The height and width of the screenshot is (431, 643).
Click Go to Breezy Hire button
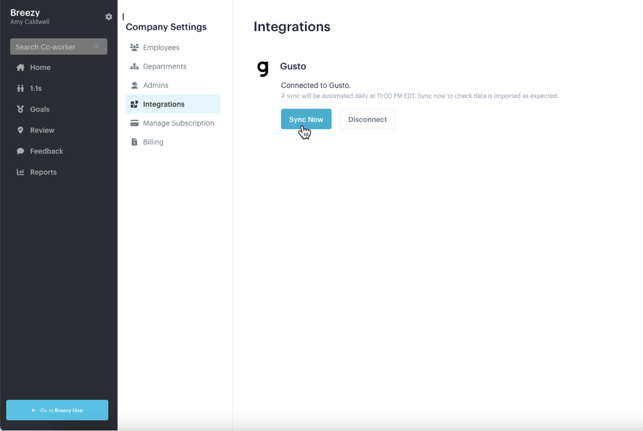point(57,410)
